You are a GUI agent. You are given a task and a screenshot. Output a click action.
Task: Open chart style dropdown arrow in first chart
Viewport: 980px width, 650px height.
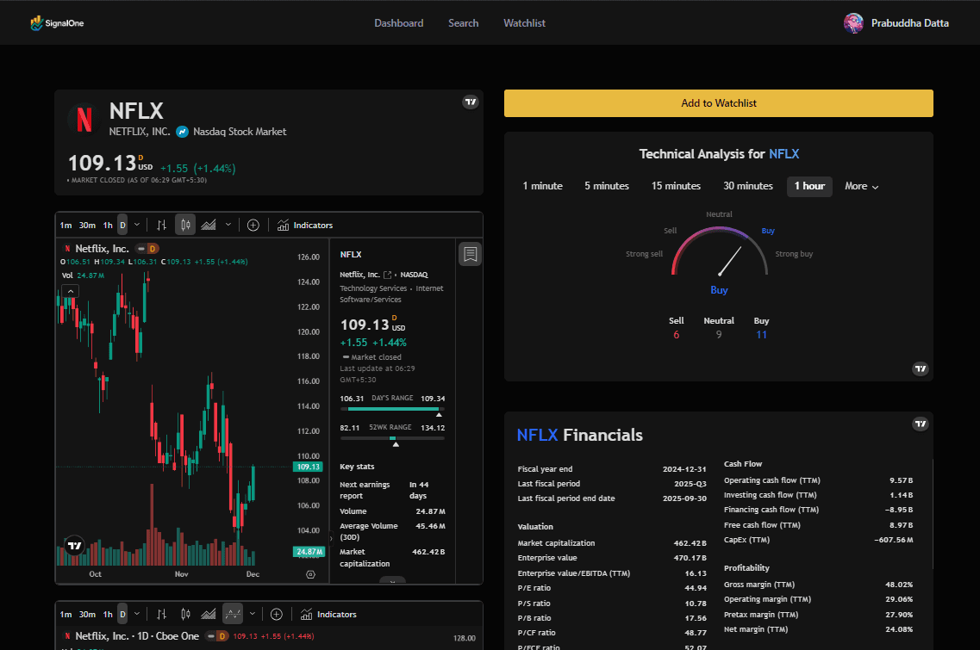(228, 225)
